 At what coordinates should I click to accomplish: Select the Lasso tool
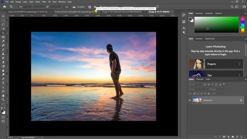[x=3, y=24]
